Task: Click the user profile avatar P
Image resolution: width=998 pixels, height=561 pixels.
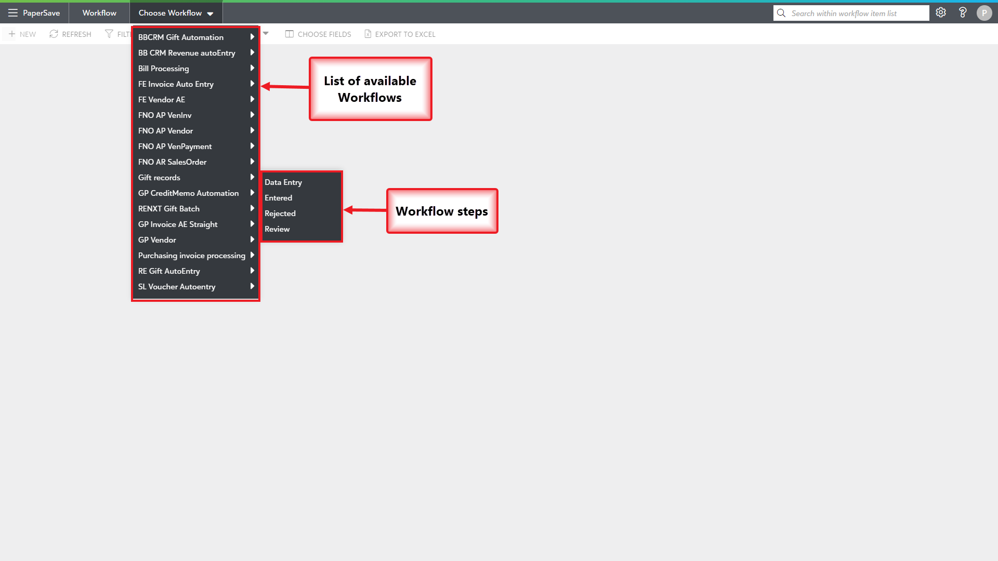Action: click(x=984, y=14)
